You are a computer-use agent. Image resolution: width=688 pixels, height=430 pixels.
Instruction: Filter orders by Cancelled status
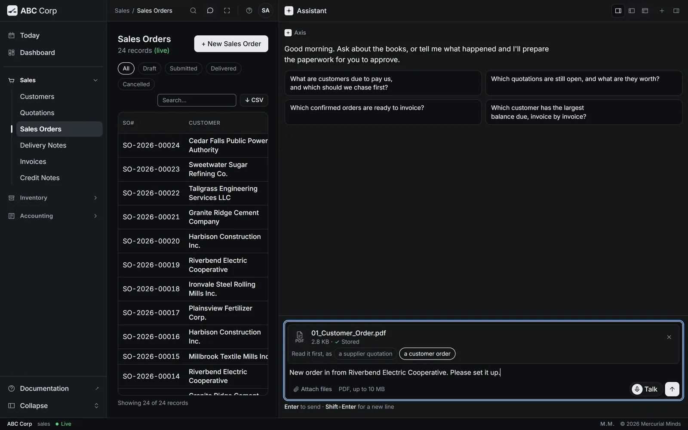tap(136, 84)
